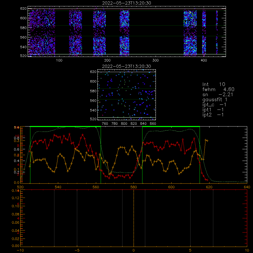Select the 'Int 10' readout
The width and height of the screenshot is (253, 253).
click(x=214, y=85)
